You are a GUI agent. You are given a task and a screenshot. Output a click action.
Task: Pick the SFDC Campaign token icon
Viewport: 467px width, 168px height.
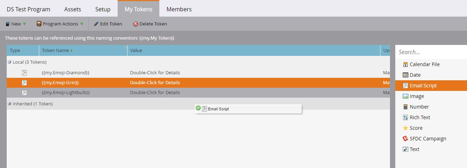(405, 139)
